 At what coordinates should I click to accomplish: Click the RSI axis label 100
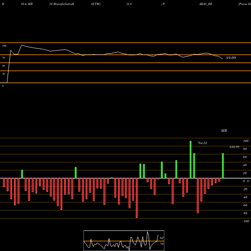point(5,46)
